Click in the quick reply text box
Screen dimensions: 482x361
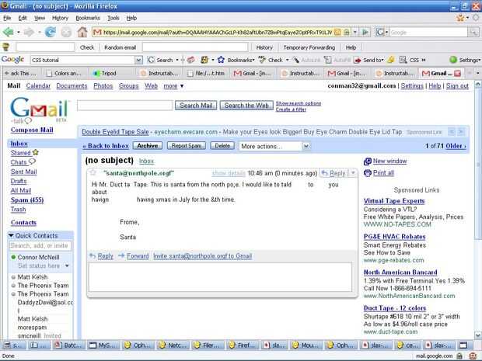[220, 277]
